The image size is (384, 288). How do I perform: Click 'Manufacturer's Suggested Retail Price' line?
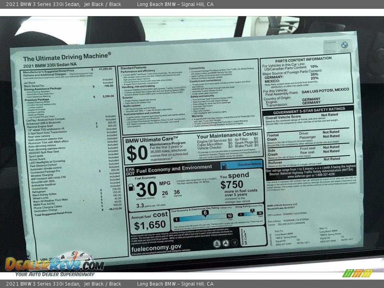pyautogui.click(x=48, y=71)
